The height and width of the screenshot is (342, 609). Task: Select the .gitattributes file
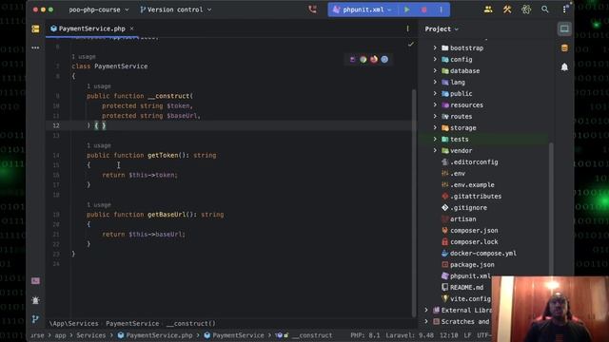476,197
